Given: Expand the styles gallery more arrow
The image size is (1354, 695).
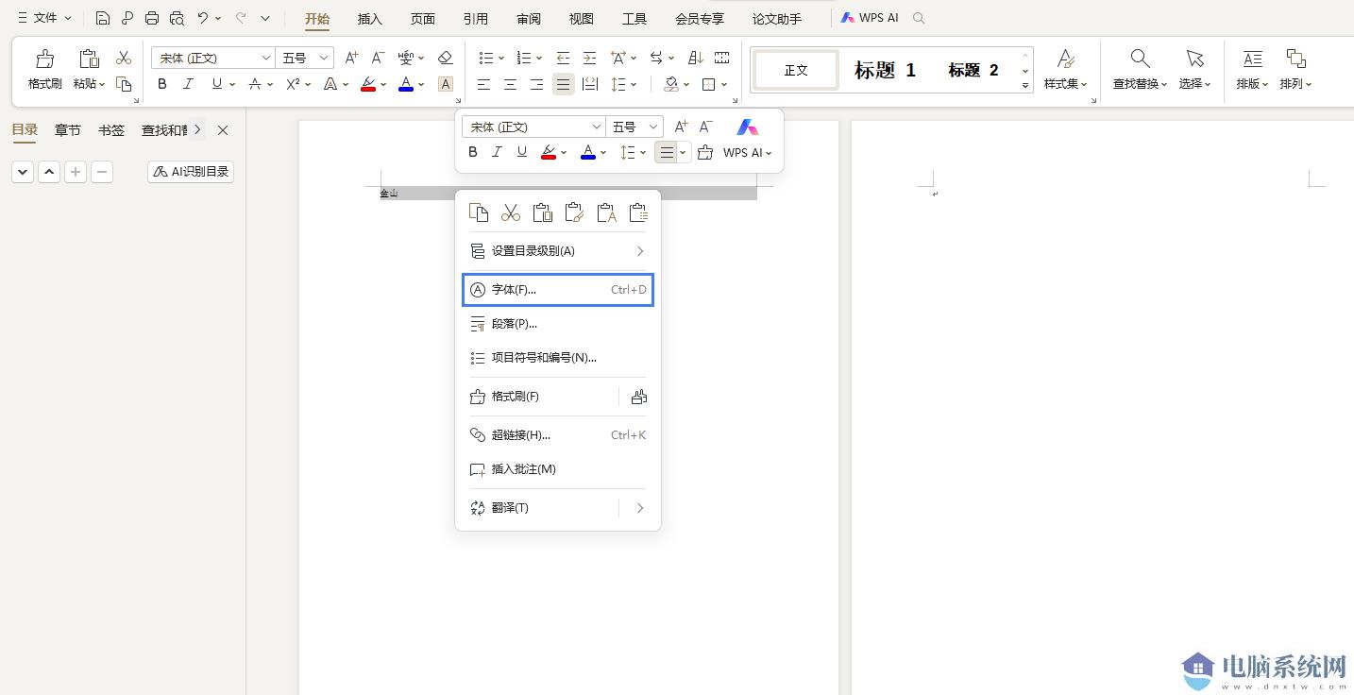Looking at the screenshot, I should tap(1025, 86).
